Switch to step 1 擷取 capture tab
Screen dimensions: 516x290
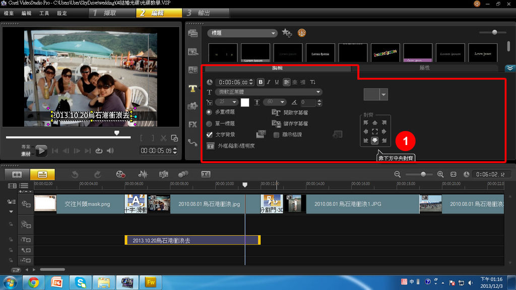[112, 13]
